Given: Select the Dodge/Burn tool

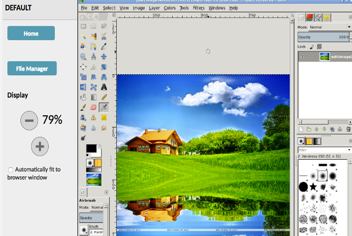Looking at the screenshot, I should pyautogui.click(x=83, y=138).
